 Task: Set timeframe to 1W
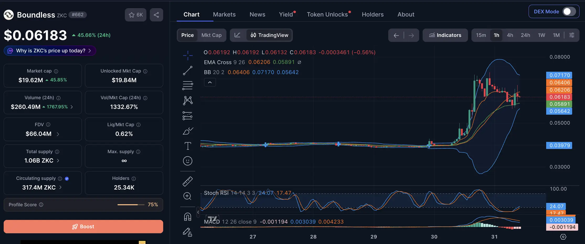tap(541, 35)
